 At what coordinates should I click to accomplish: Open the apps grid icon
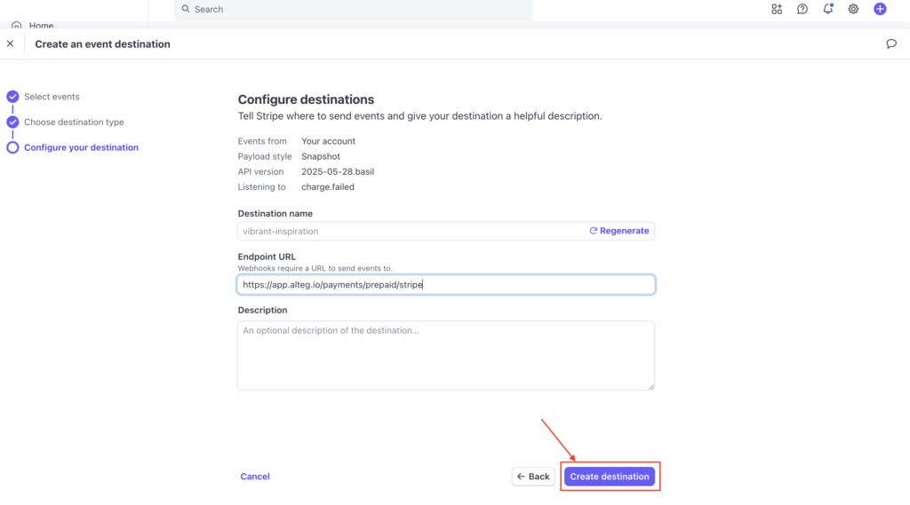777,9
